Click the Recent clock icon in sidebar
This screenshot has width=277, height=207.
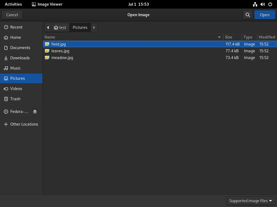coord(6,27)
